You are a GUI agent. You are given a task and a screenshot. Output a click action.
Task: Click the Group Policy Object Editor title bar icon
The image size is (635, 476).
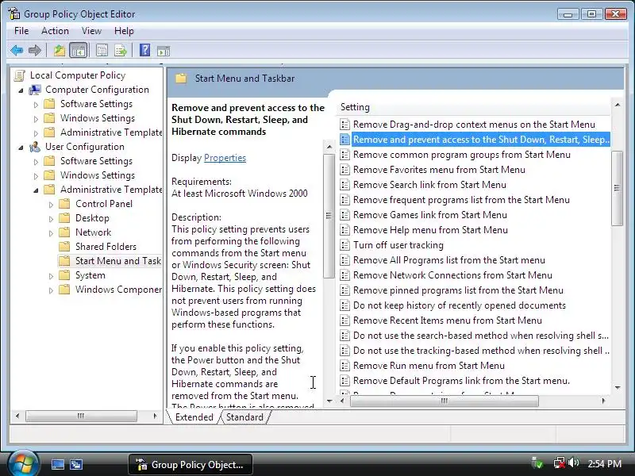pos(13,13)
